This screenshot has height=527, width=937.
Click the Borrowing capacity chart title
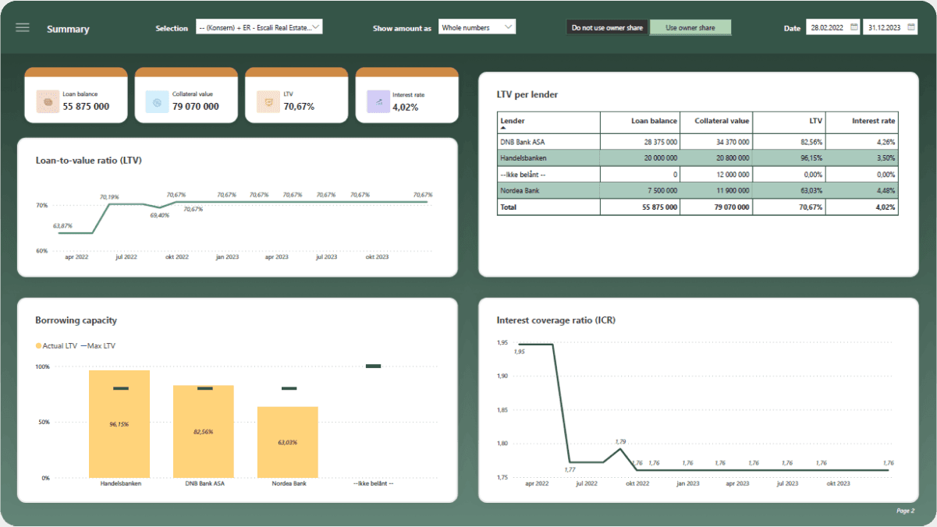pos(76,320)
